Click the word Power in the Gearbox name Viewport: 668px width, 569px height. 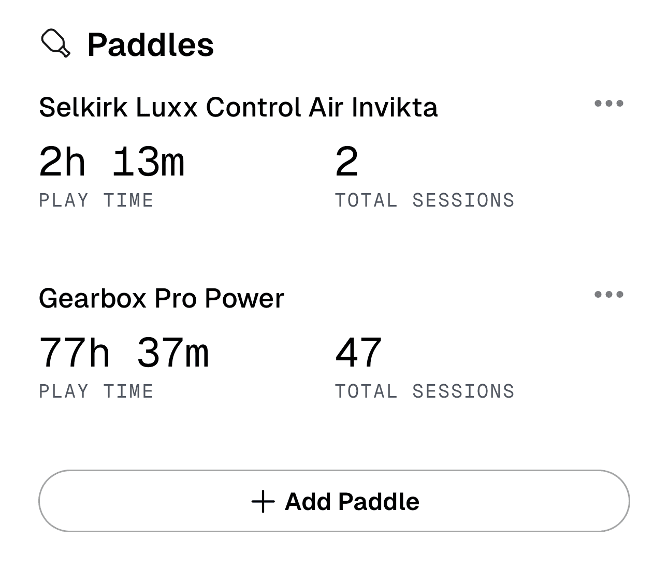244,299
